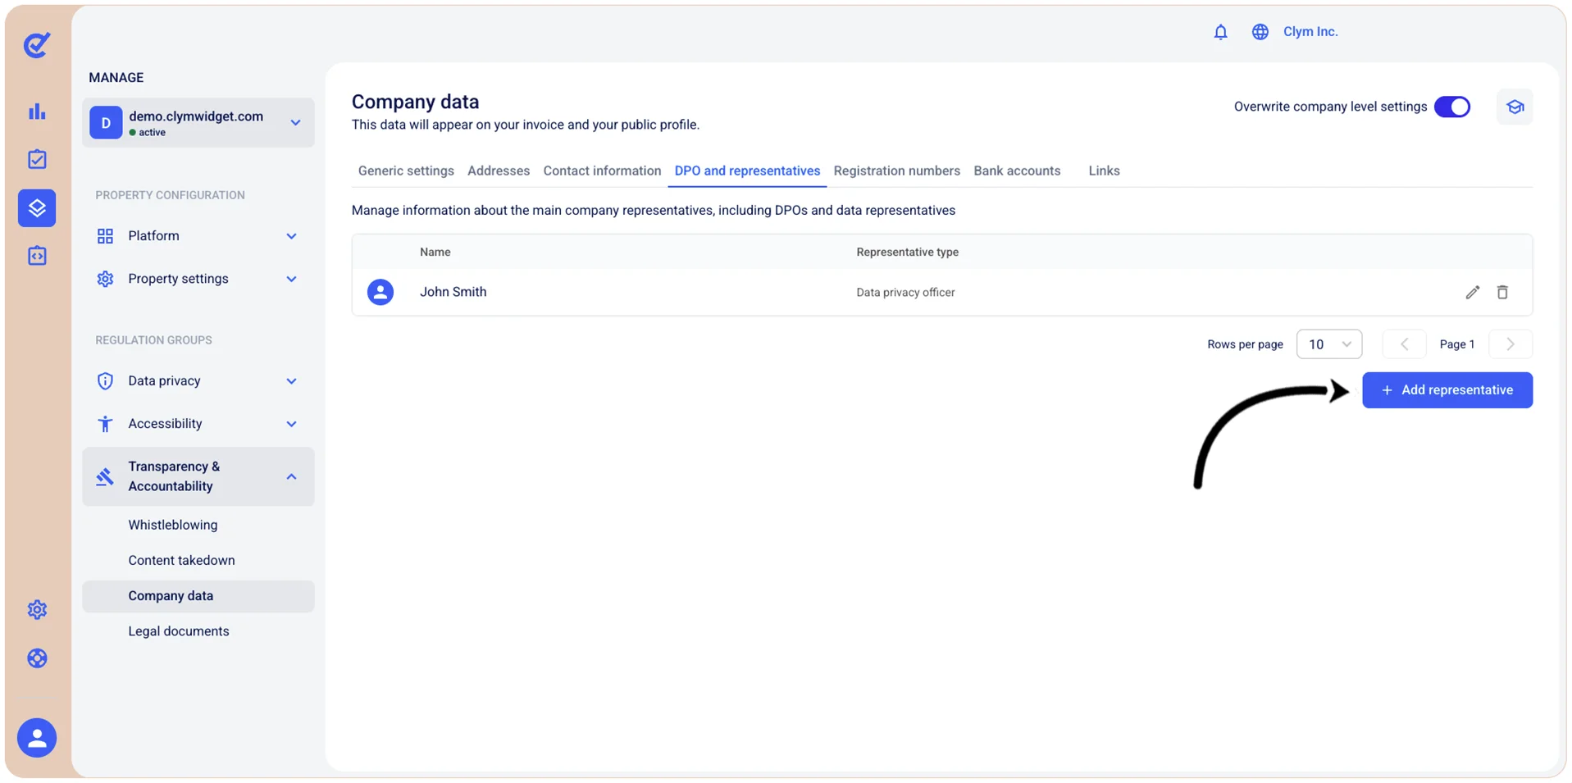Screen dimensions: 1572x783
Task: Go to previous page arrow
Action: [1403, 344]
